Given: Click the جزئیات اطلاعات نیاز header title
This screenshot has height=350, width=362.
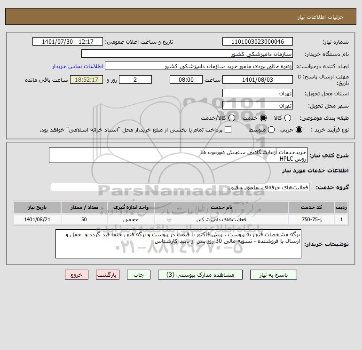Looking at the screenshot, I should pos(321,17).
